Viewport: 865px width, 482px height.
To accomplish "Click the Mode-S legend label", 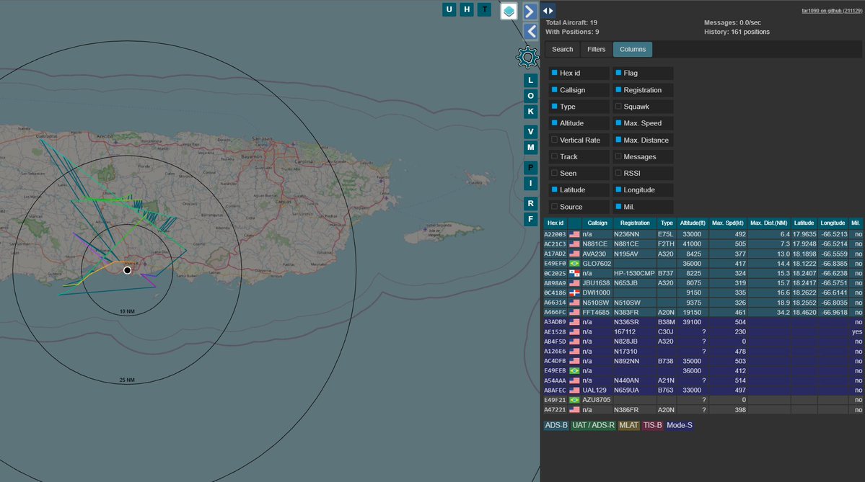I will [x=680, y=425].
